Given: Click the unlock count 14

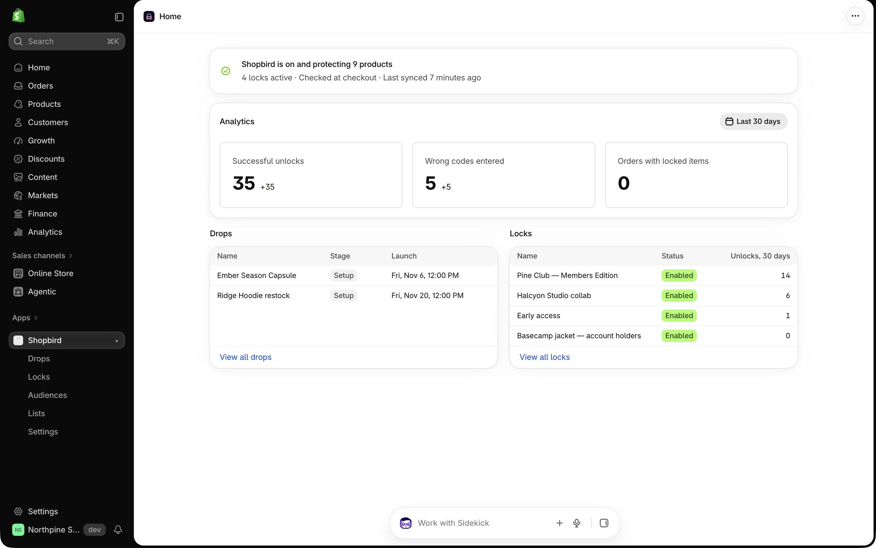Looking at the screenshot, I should (x=785, y=275).
